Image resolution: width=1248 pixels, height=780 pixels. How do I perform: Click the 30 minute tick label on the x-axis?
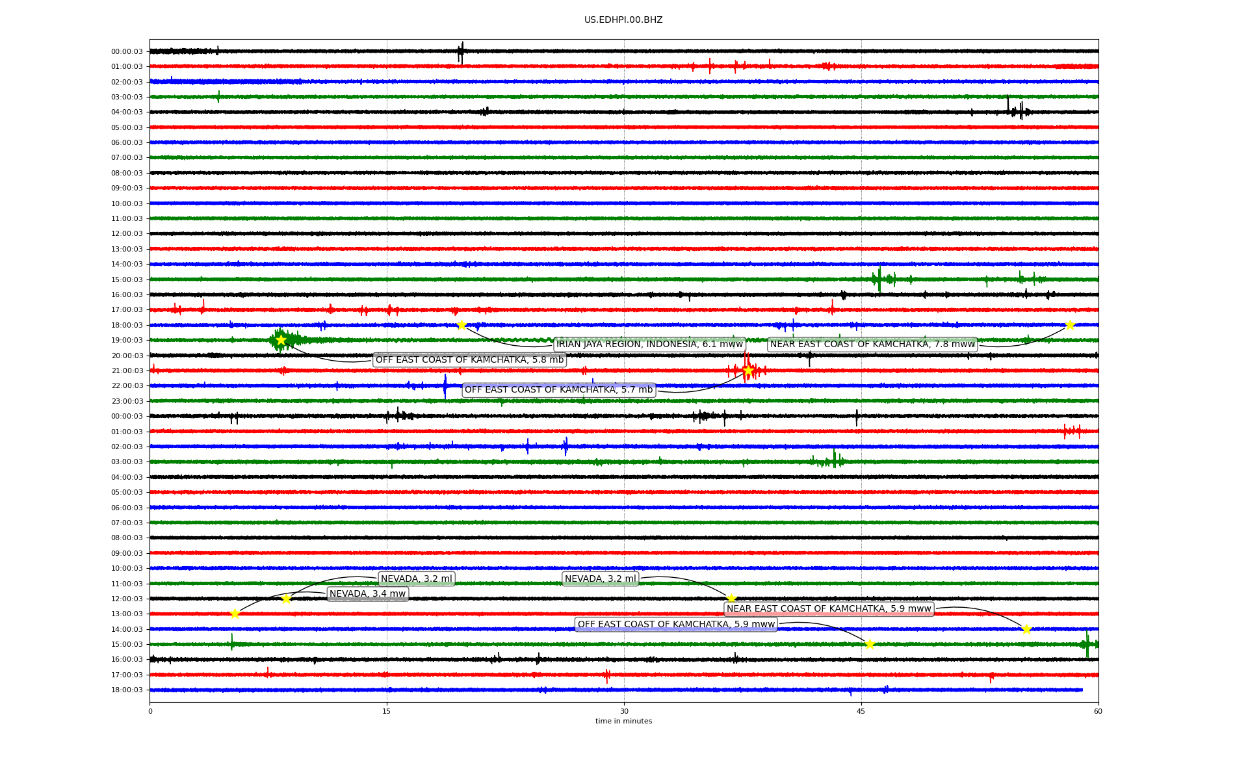click(623, 711)
